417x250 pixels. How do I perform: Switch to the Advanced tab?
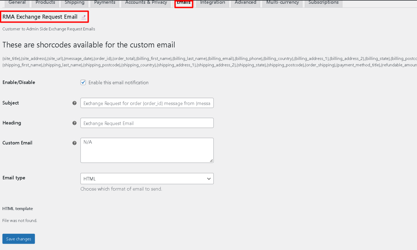tap(245, 2)
